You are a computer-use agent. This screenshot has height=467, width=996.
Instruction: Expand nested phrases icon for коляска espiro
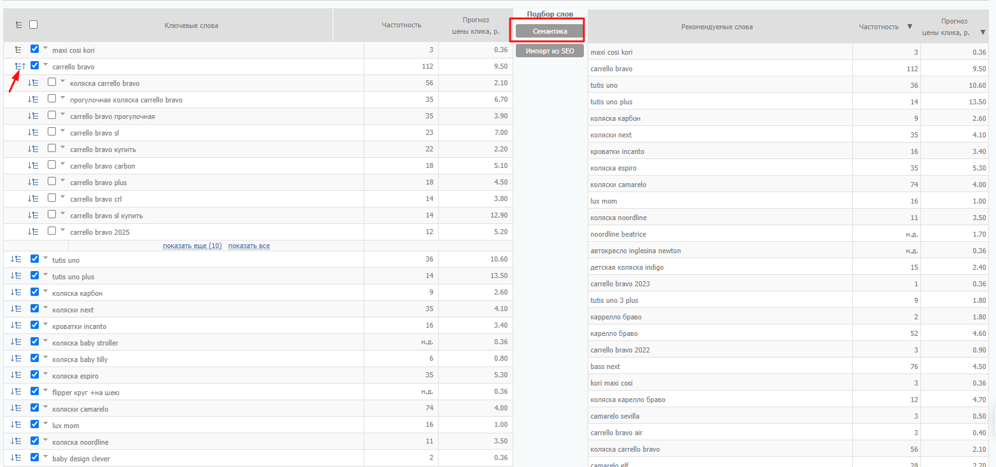tap(17, 375)
